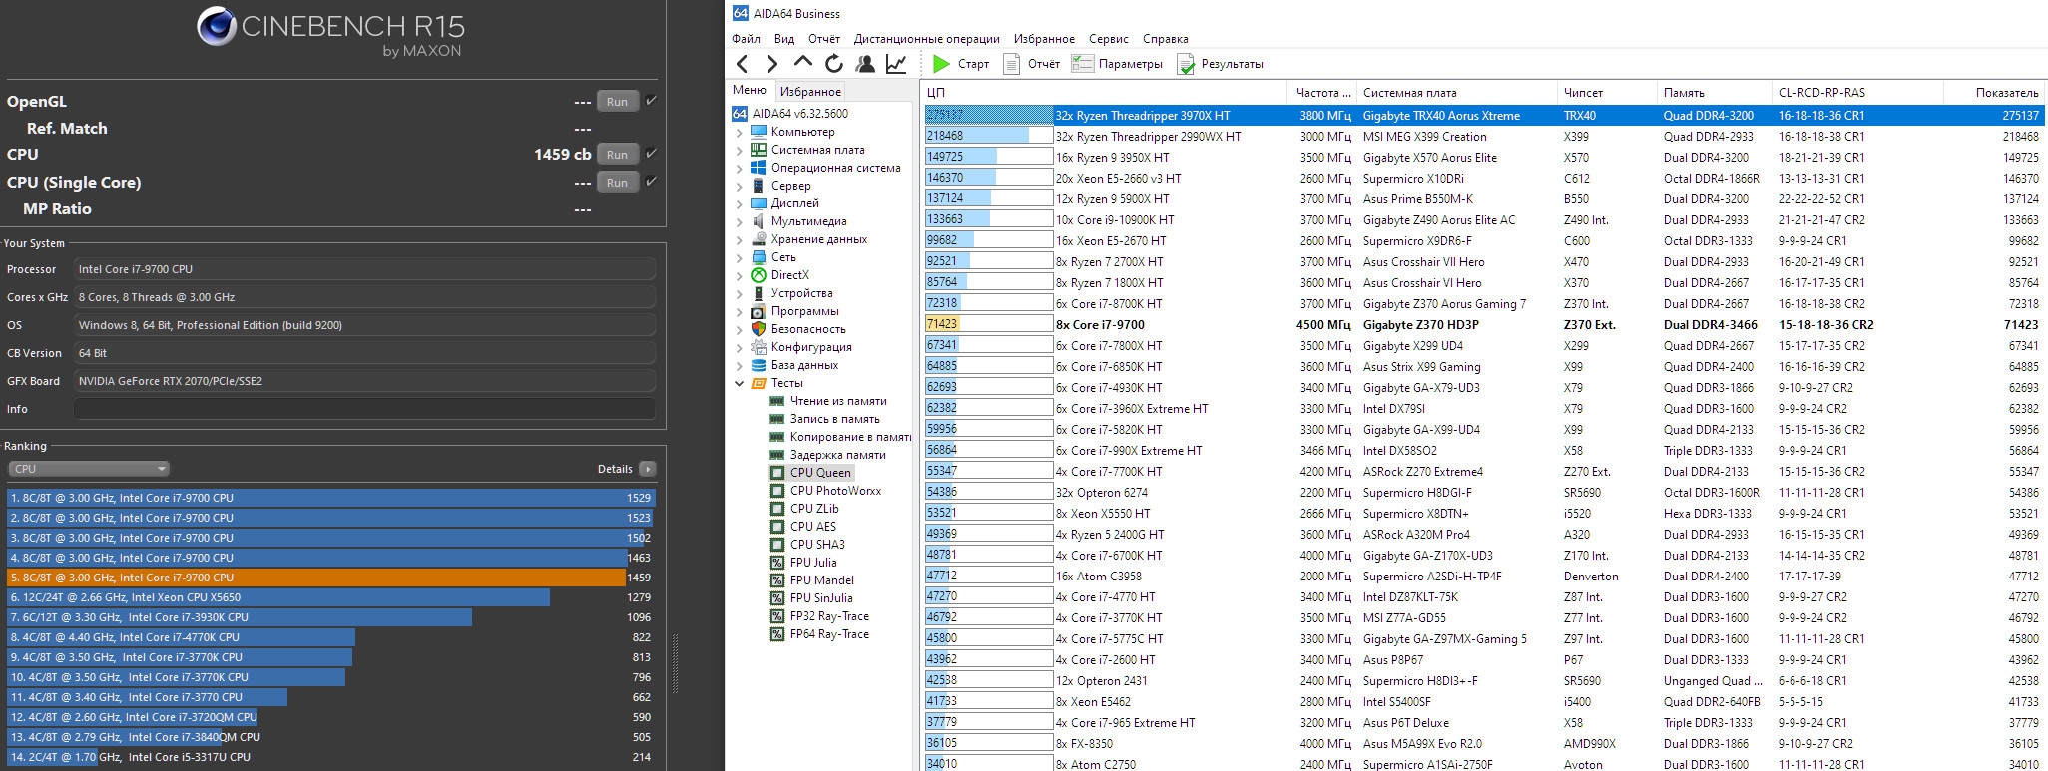Collapse the Тесты tree branch

pos(740,383)
